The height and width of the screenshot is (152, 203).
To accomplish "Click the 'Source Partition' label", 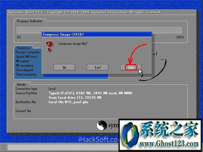I will [26, 93].
